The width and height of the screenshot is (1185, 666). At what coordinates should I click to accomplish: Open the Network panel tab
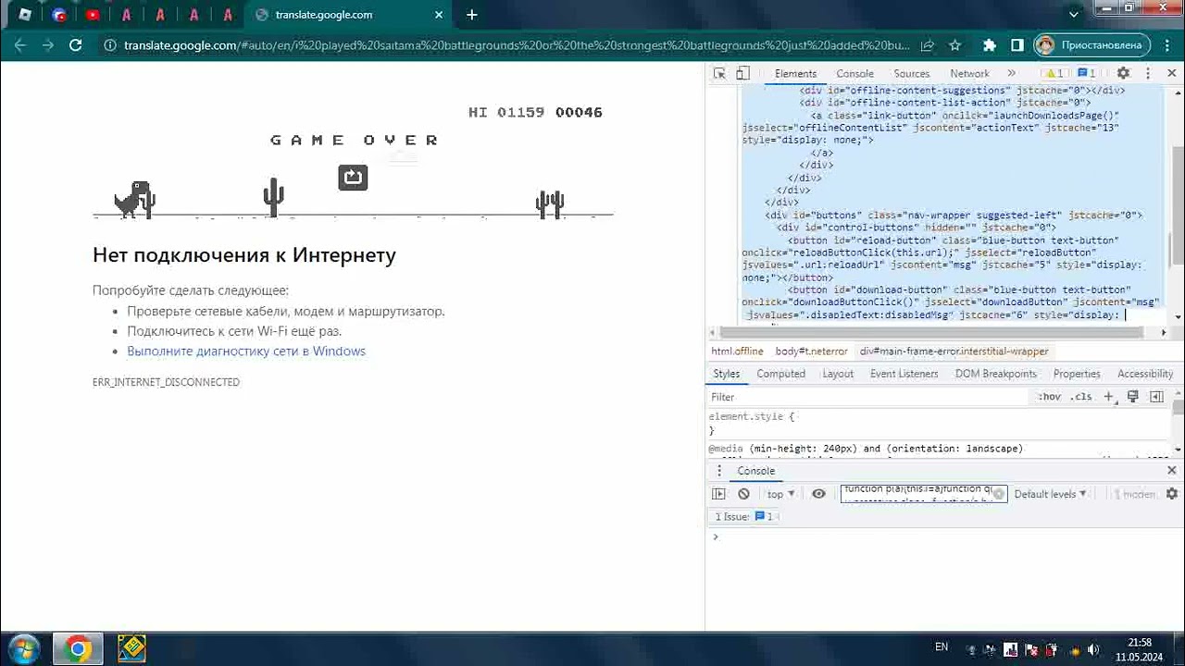[969, 73]
